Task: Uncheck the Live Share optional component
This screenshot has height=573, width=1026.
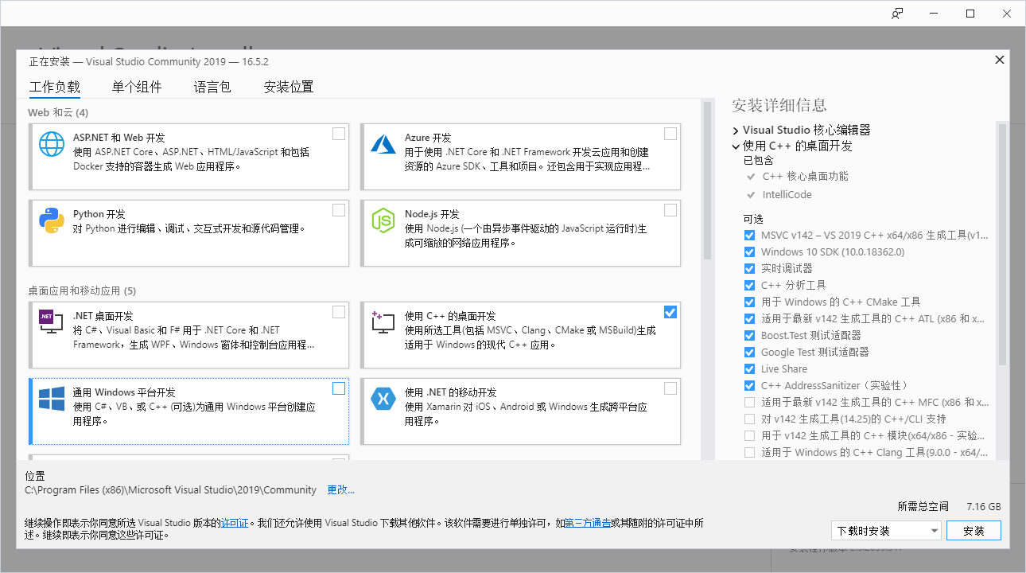Action: click(x=749, y=369)
